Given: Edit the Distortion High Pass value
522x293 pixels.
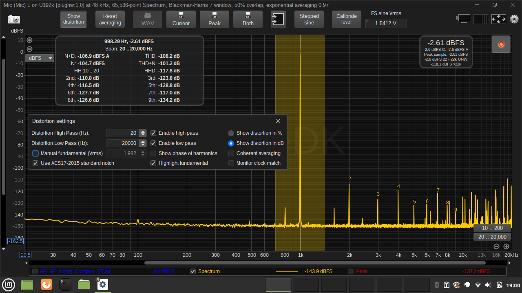Looking at the screenshot, I should (122, 133).
